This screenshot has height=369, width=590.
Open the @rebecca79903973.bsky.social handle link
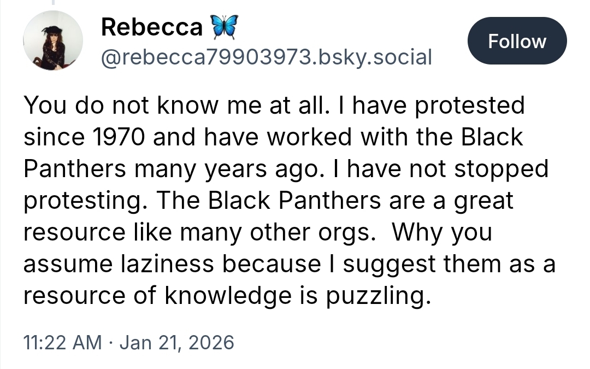click(266, 56)
